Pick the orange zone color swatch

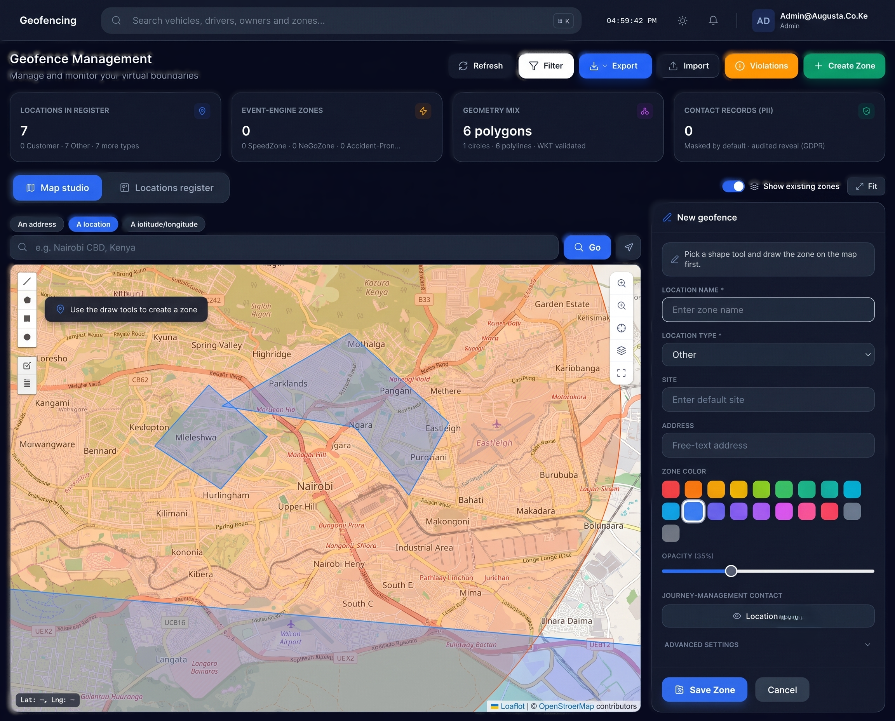tap(693, 489)
